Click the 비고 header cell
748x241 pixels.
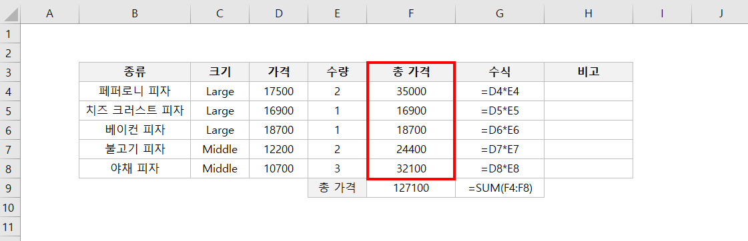click(x=589, y=72)
